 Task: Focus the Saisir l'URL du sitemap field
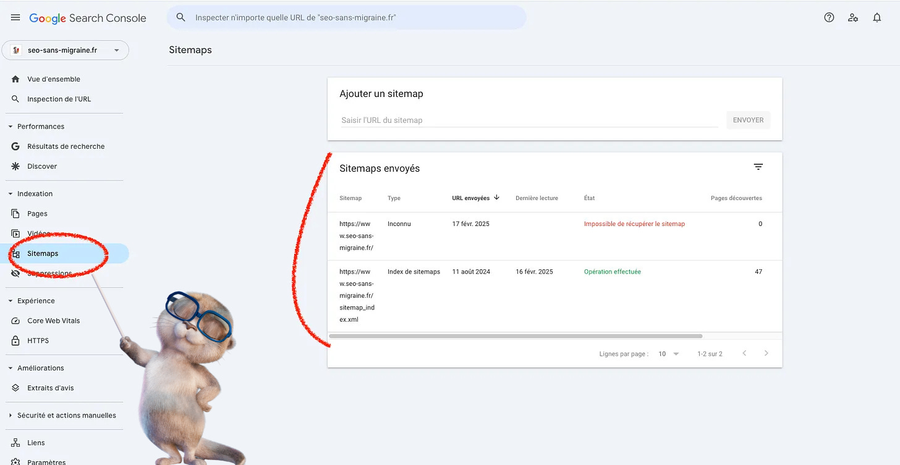click(529, 120)
